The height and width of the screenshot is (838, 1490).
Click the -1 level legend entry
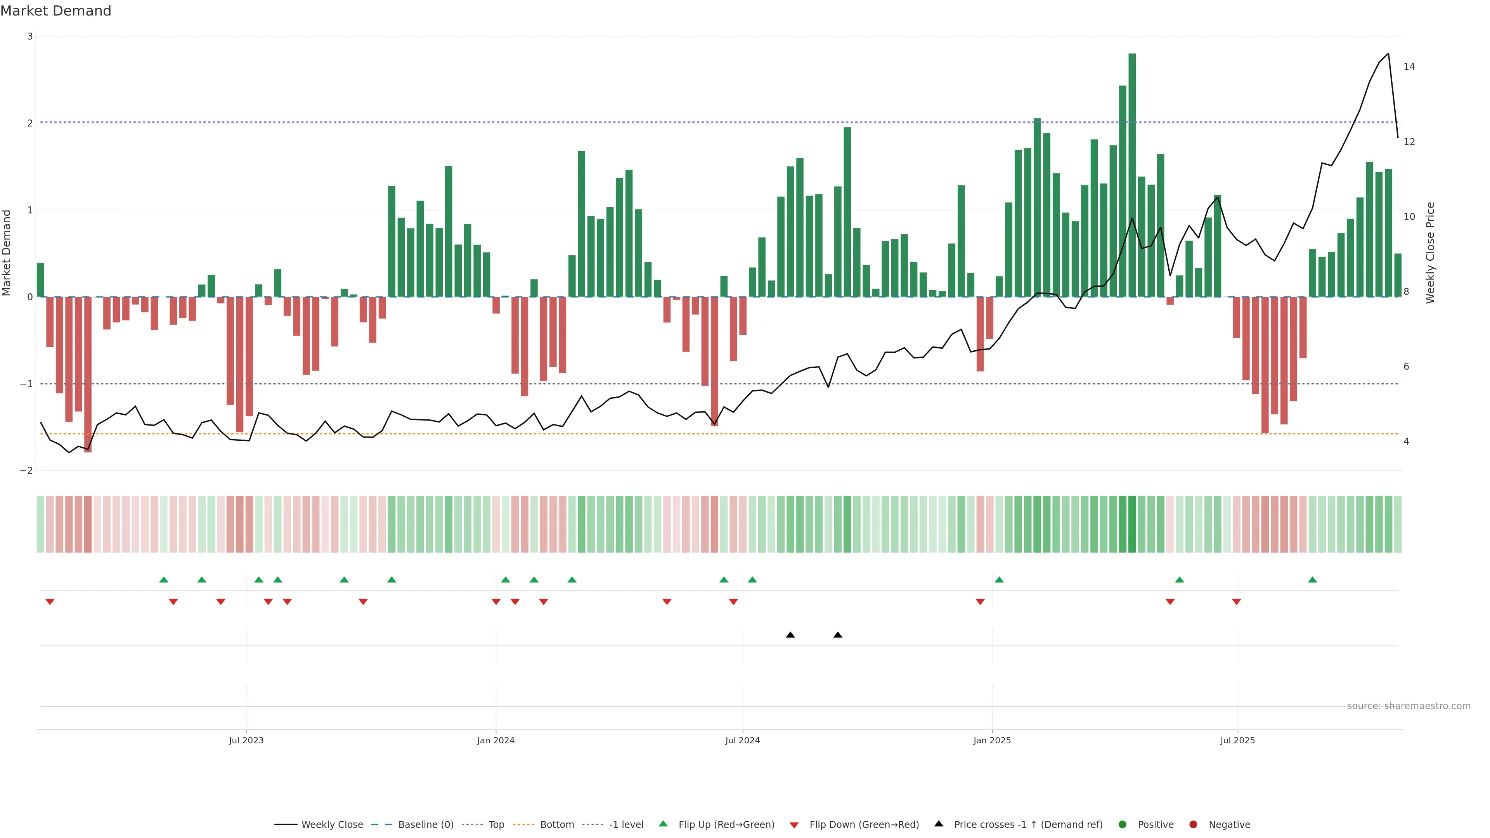pyautogui.click(x=626, y=824)
